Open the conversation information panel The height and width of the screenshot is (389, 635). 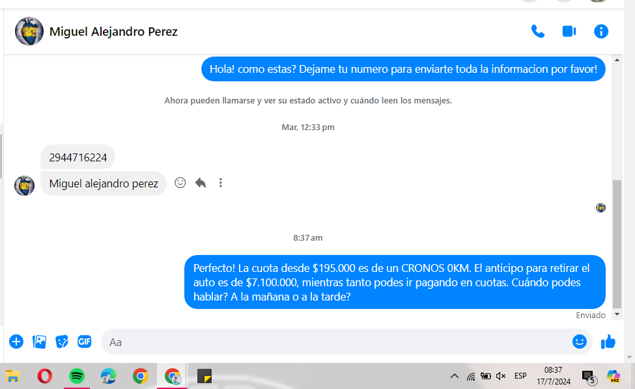(x=600, y=31)
